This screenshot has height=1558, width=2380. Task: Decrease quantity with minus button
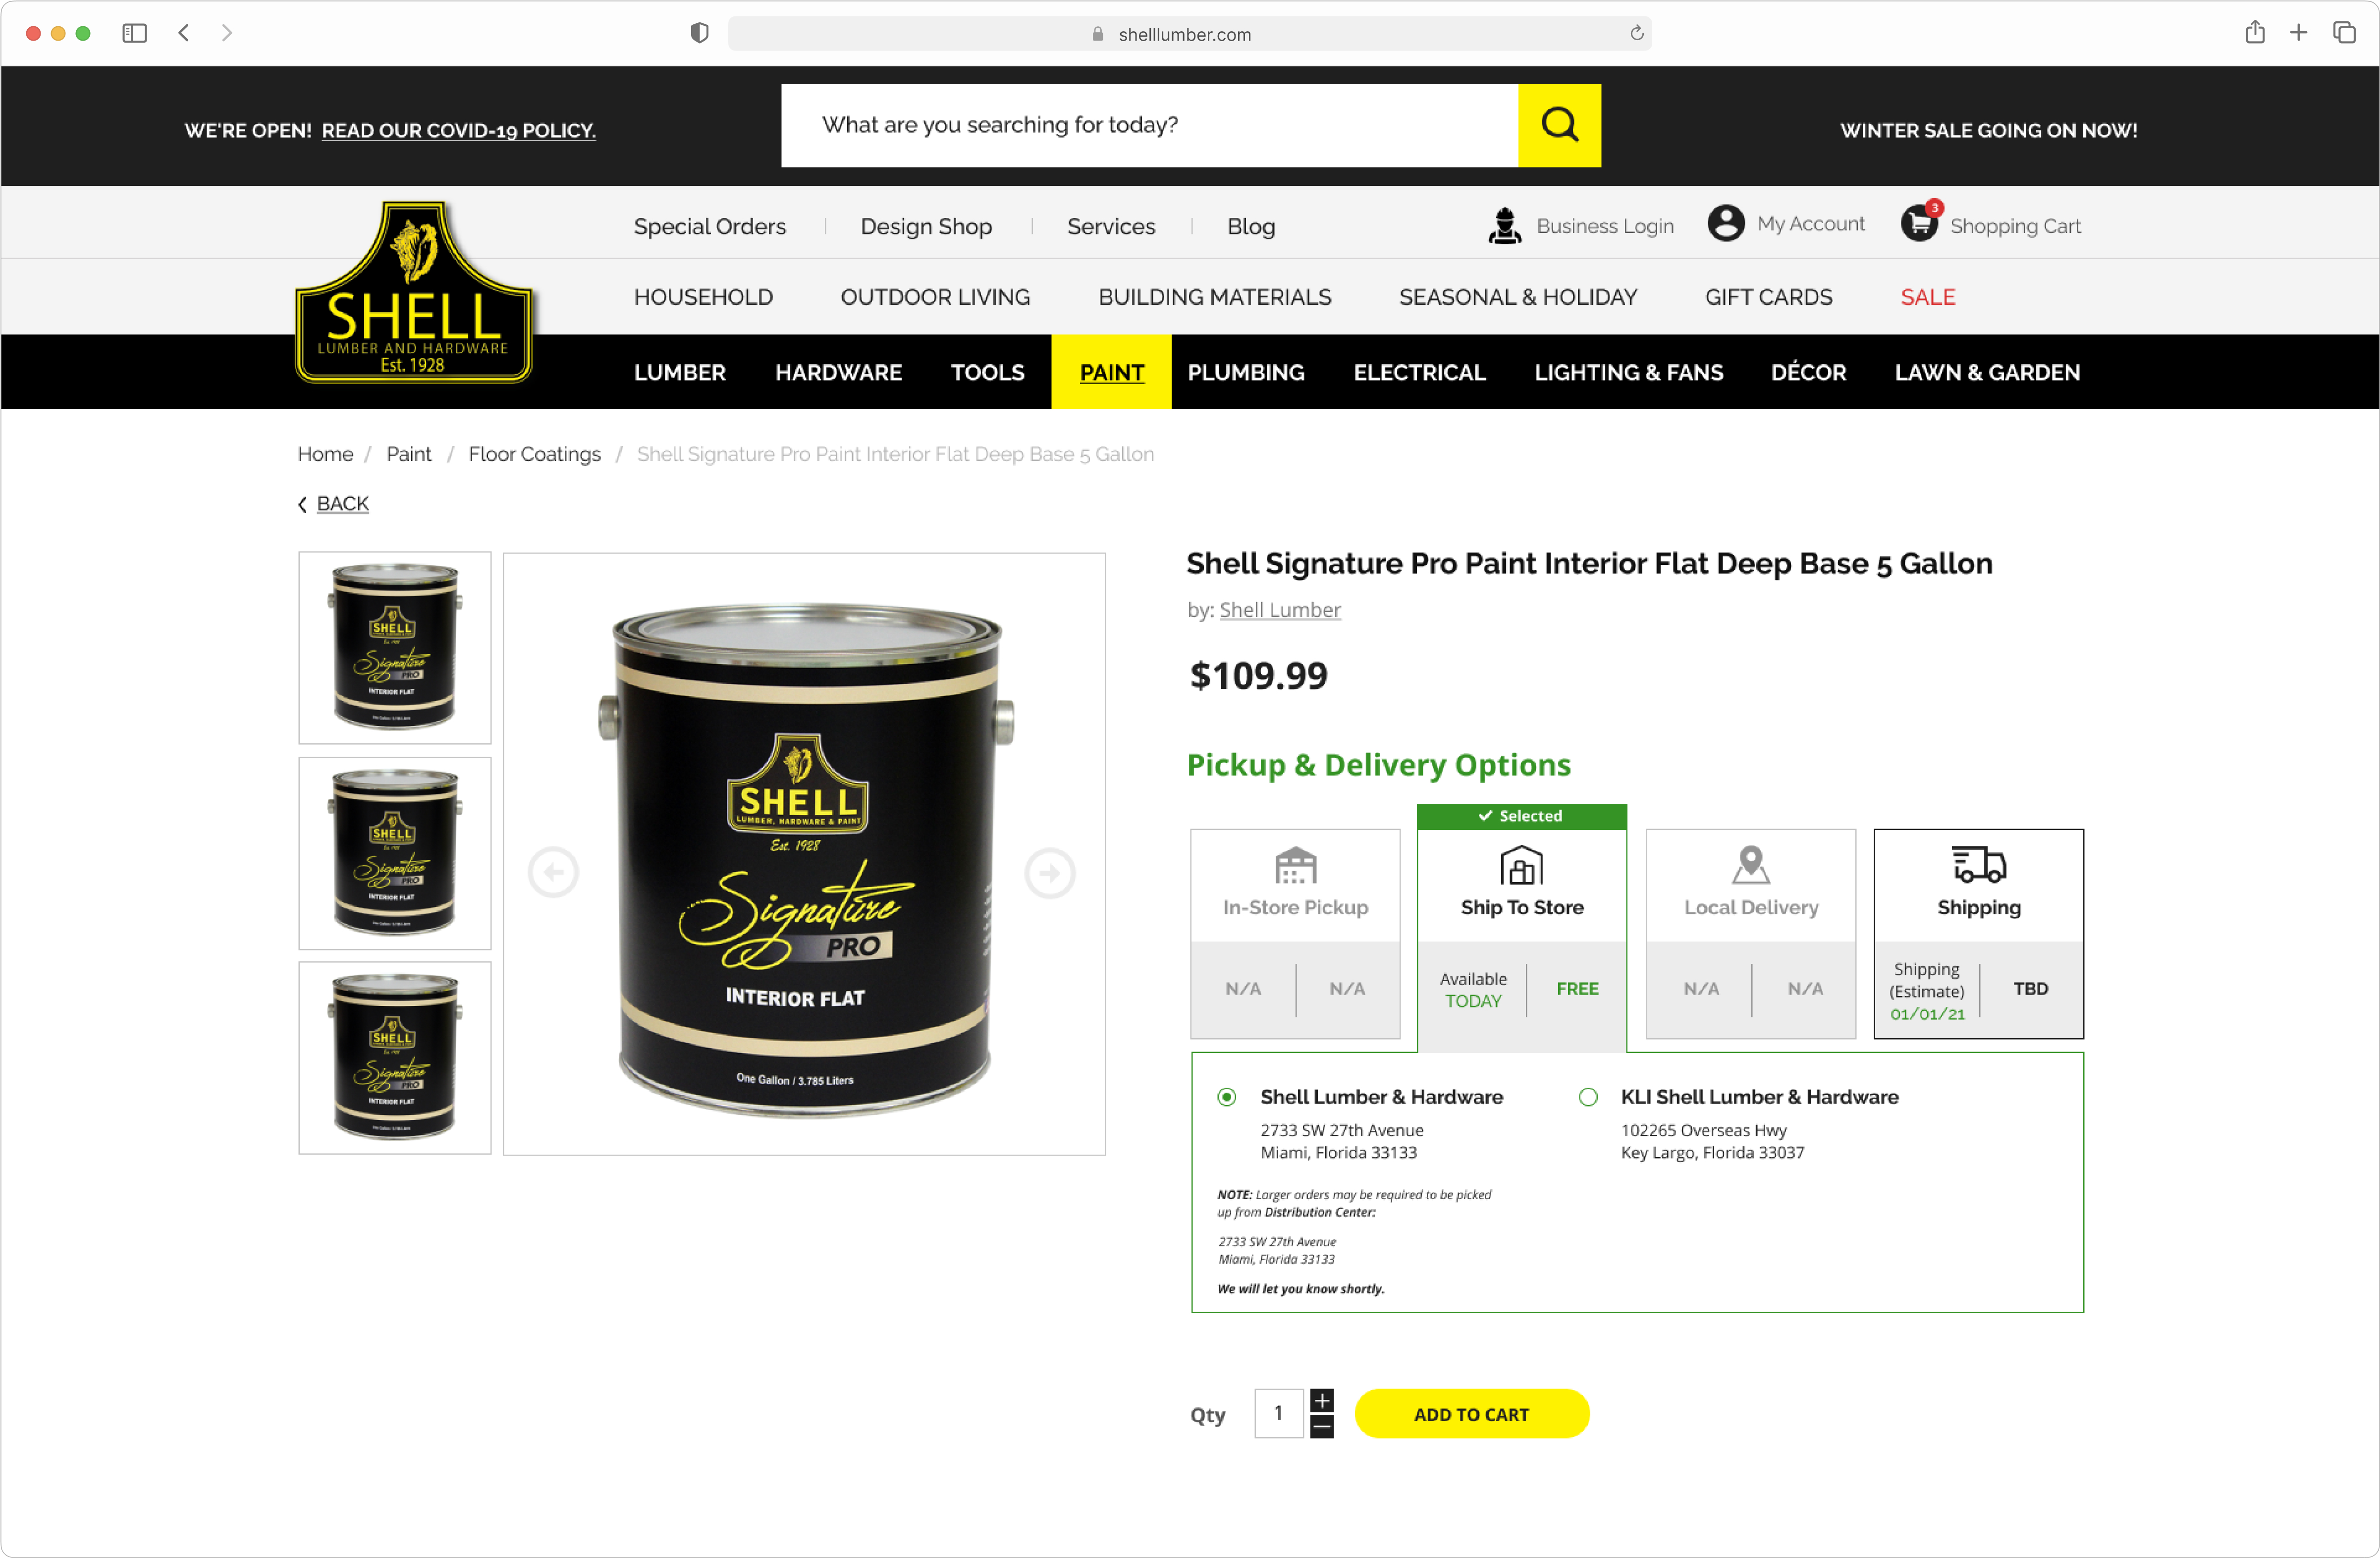coord(1321,1426)
